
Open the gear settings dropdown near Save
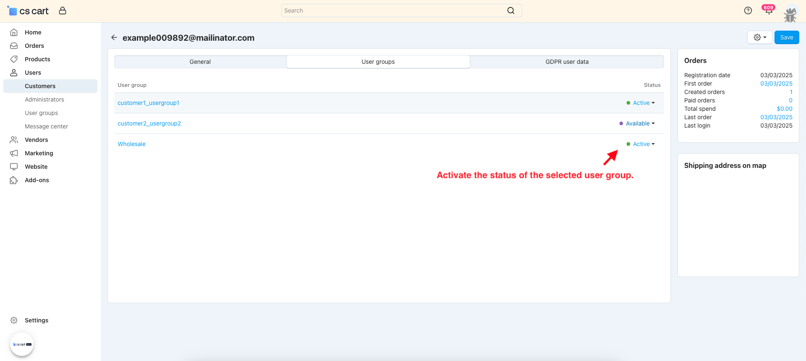[x=759, y=37]
